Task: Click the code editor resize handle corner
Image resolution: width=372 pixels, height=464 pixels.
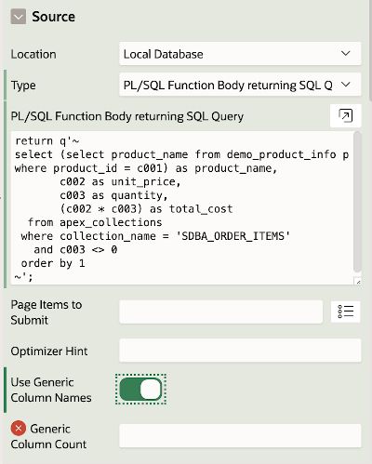Action: tap(358, 282)
